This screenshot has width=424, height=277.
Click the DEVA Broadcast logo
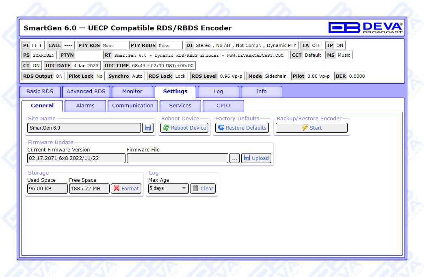[x=365, y=28]
